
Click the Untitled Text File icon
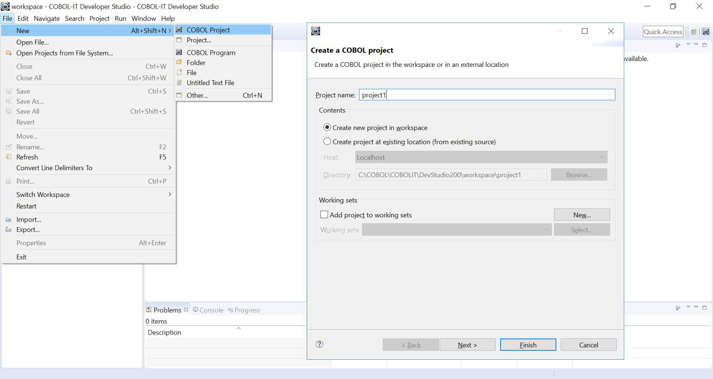tap(179, 83)
